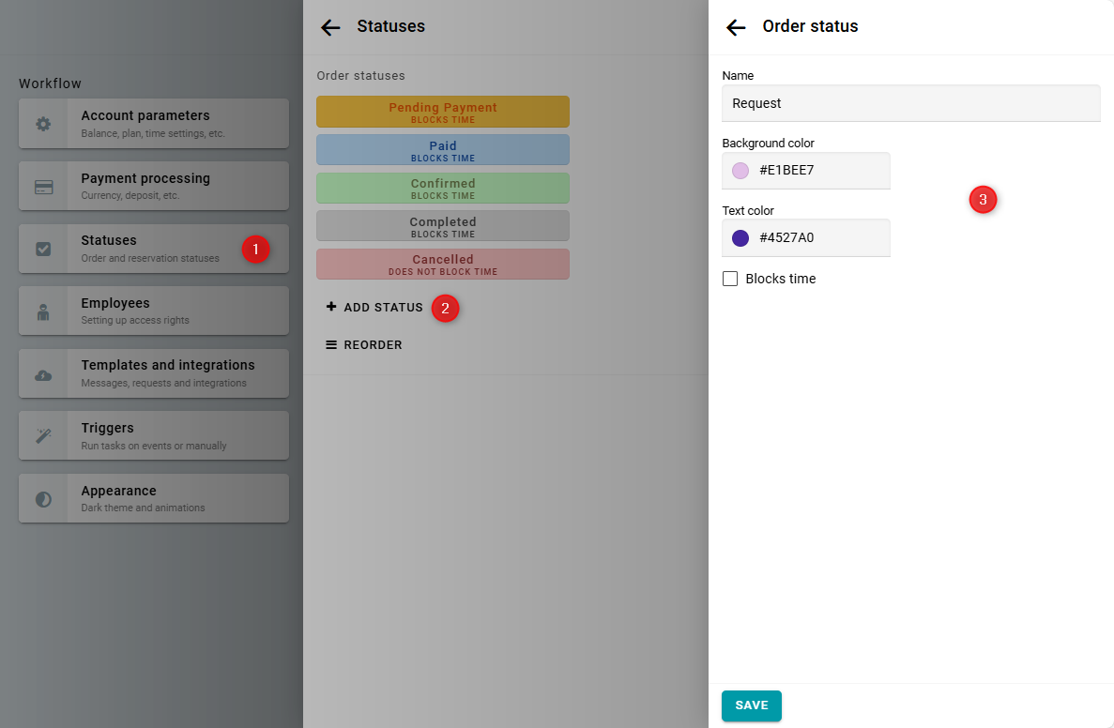Click the cloud icon for Templates and integrations

[43, 374]
